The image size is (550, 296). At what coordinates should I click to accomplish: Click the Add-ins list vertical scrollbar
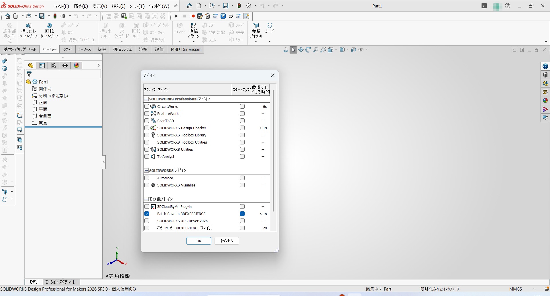tap(273, 151)
